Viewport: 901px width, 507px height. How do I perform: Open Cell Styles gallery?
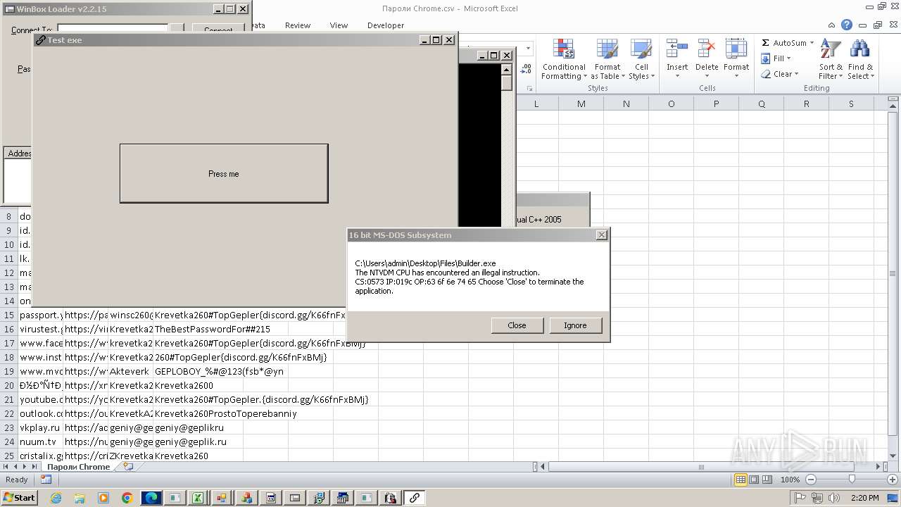[x=641, y=60]
